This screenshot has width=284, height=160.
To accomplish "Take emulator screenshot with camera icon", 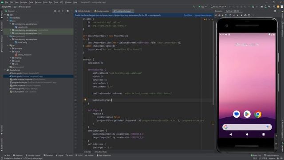I will pos(245,15).
